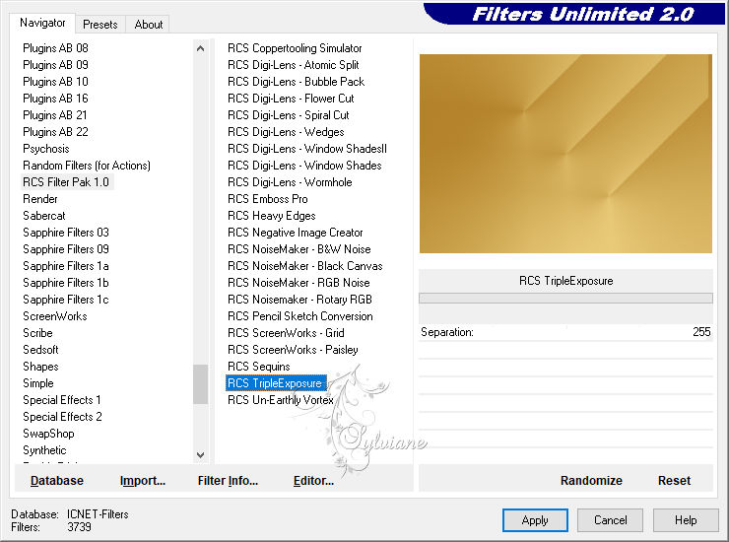The width and height of the screenshot is (729, 542).
Task: Choose RCS Sequins filter
Action: (258, 367)
